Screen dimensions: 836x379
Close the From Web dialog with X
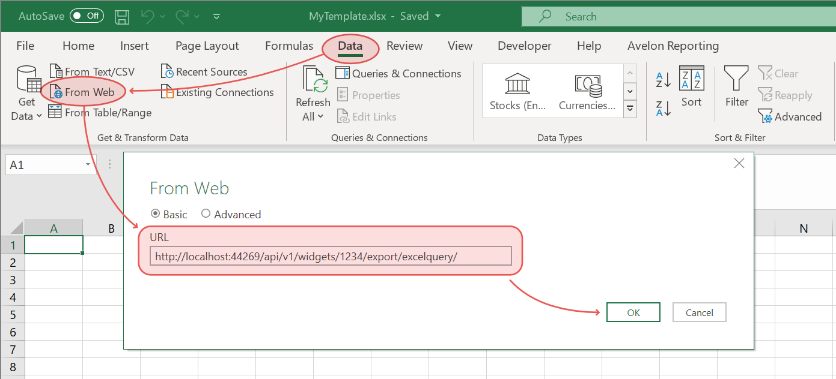(739, 163)
